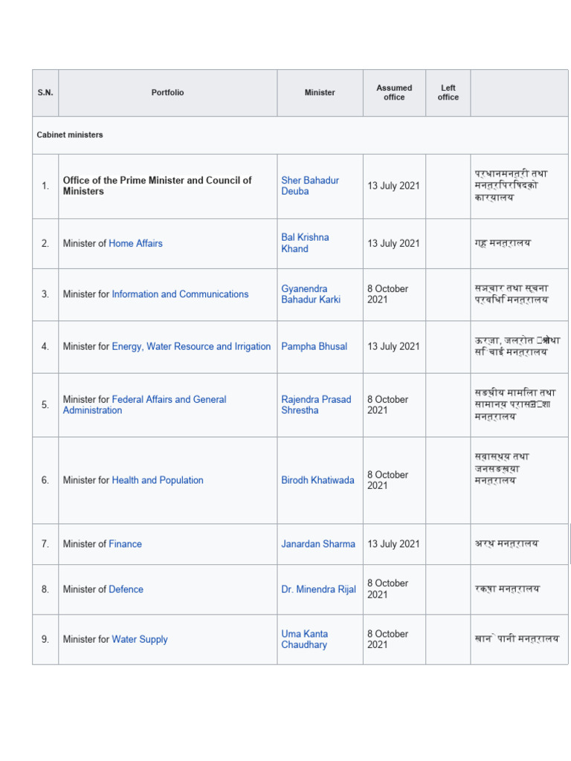
Task: Follow the Defence ministry link
Action: point(126,589)
